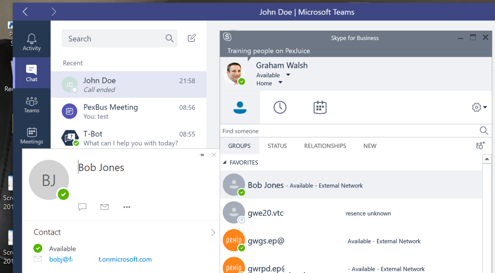Click Graham Walsh profile photo
The height and width of the screenshot is (273, 495).
point(234,73)
